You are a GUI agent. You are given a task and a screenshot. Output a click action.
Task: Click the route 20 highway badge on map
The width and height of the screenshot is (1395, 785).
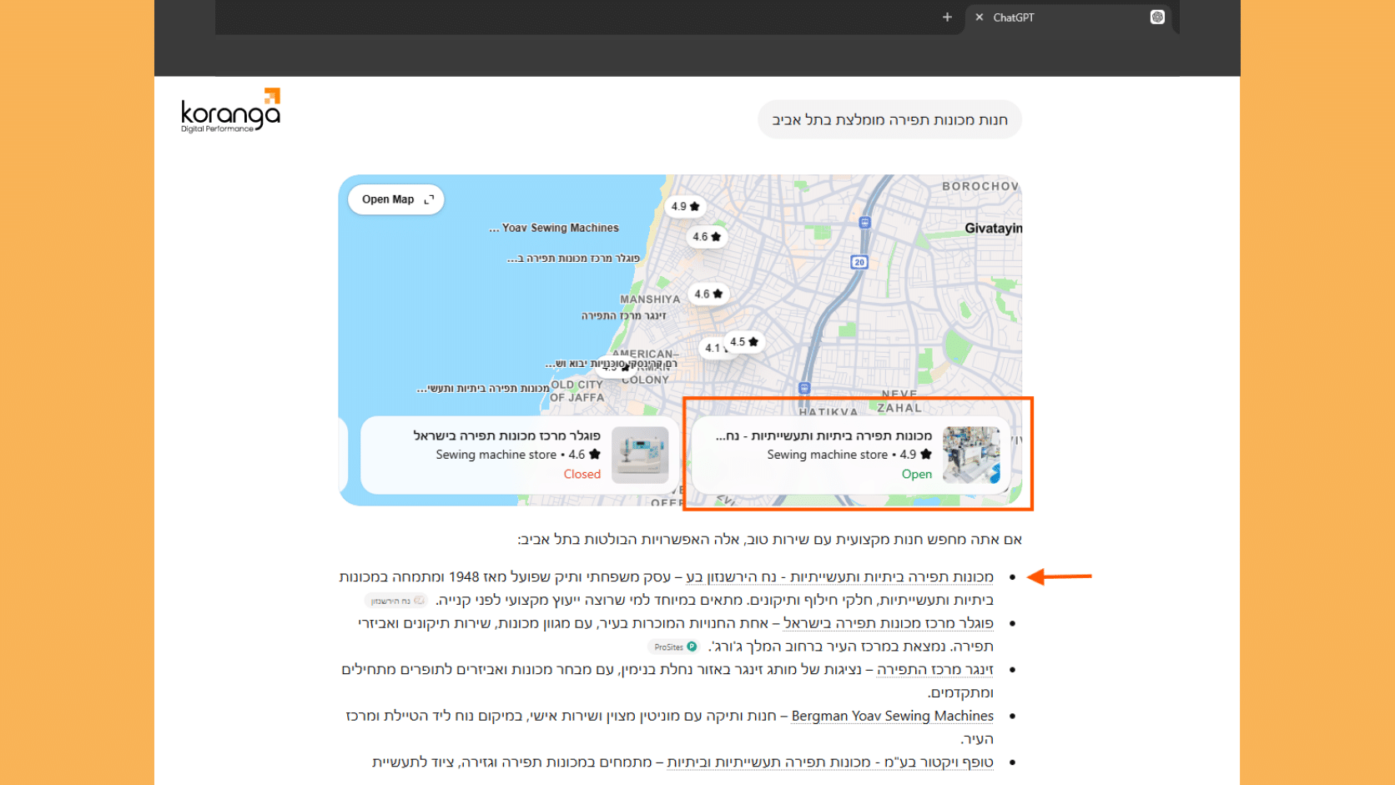coord(859,262)
